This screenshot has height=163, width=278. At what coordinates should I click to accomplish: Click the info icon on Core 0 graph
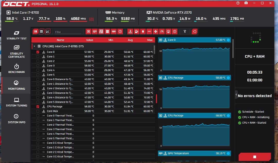click(x=228, y=40)
